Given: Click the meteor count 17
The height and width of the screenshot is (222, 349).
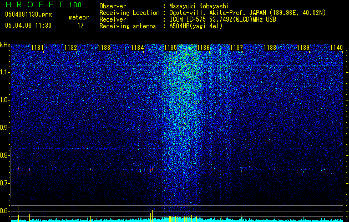Looking at the screenshot, I should pos(80,26).
